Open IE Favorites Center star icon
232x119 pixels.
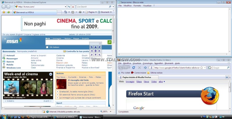click(x=4, y=12)
